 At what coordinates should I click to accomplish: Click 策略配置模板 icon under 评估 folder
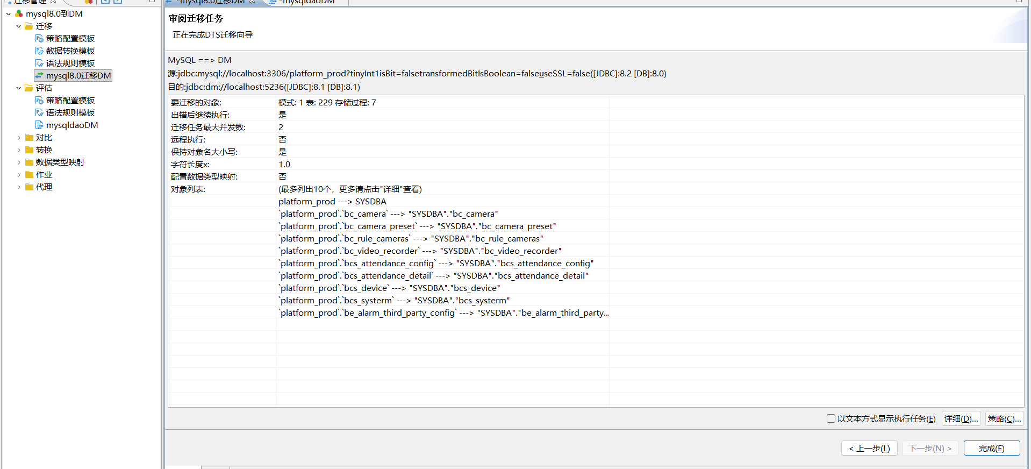pyautogui.click(x=39, y=101)
